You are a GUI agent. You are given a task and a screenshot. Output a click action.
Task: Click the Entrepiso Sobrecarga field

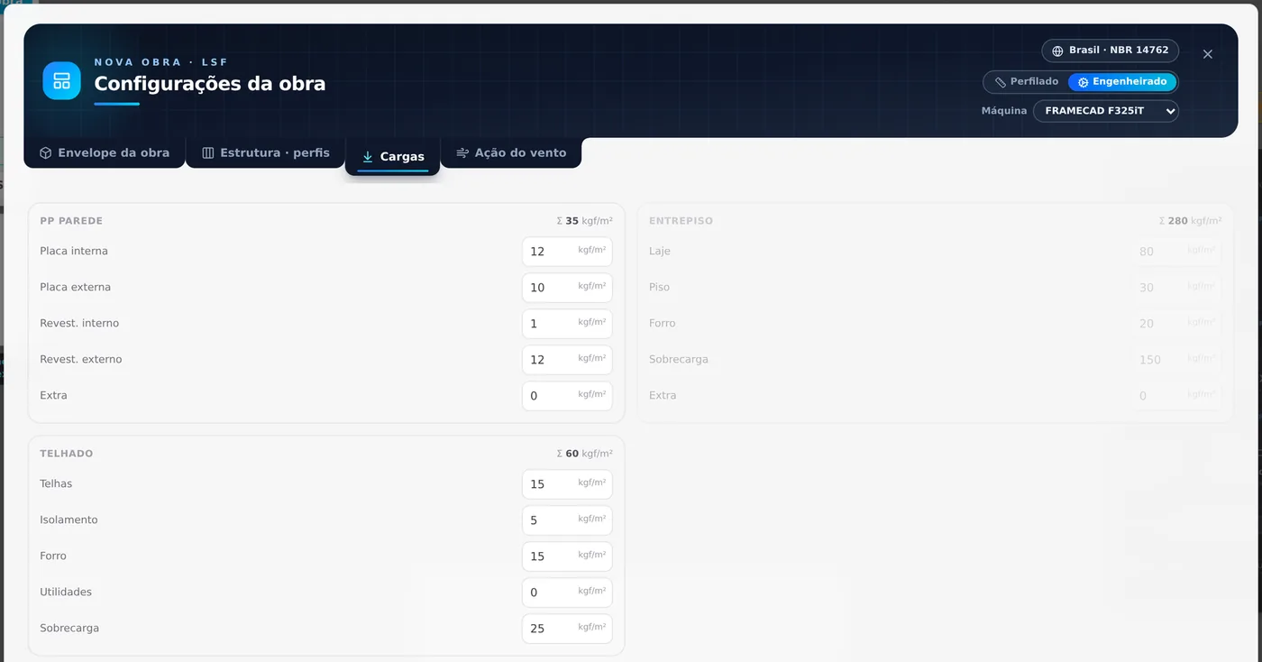[x=1176, y=360]
